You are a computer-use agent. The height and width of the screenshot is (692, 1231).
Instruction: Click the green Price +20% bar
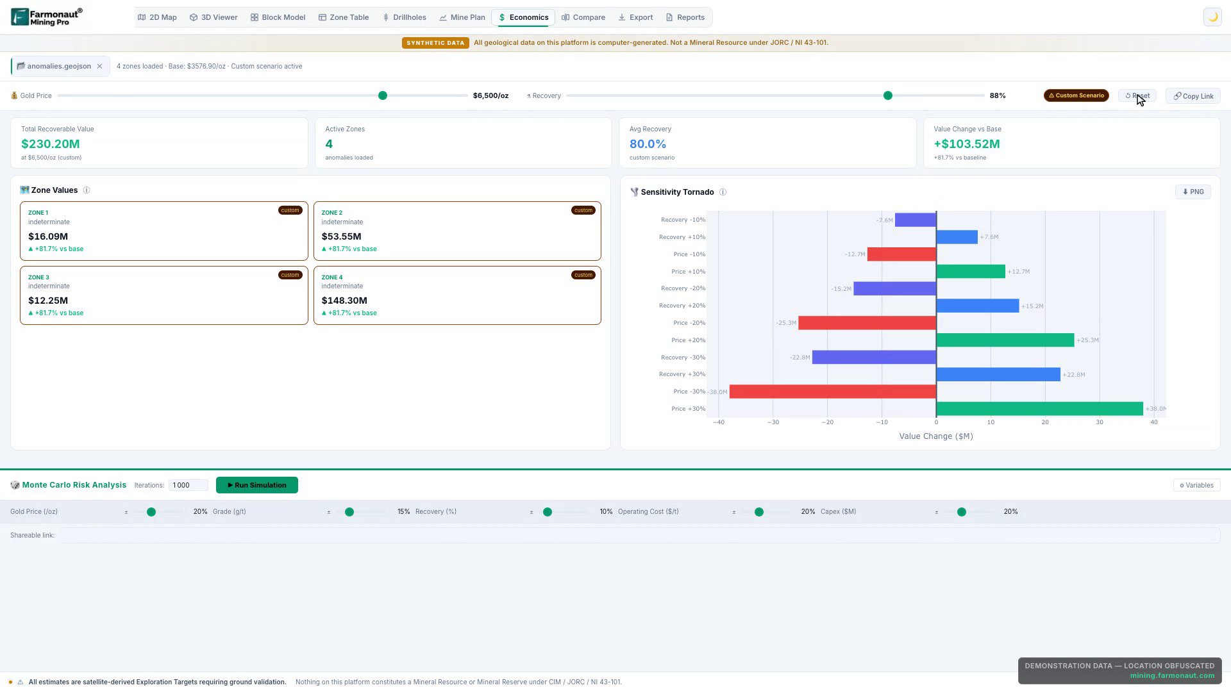pyautogui.click(x=1005, y=340)
